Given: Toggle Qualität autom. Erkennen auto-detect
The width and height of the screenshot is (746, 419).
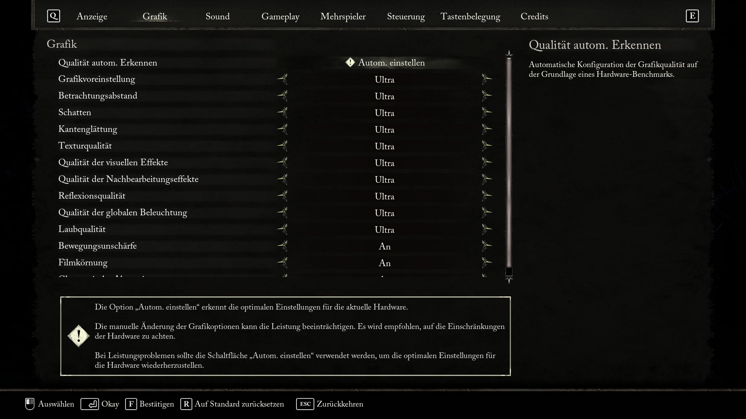Looking at the screenshot, I should 385,62.
